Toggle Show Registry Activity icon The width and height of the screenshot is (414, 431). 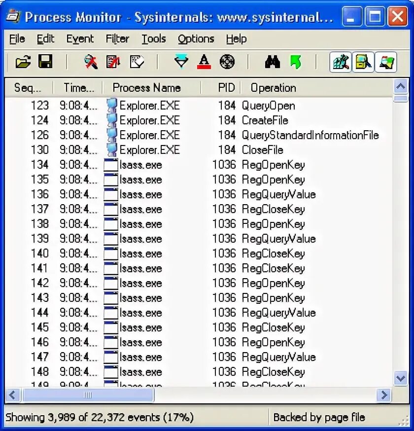coord(341,62)
